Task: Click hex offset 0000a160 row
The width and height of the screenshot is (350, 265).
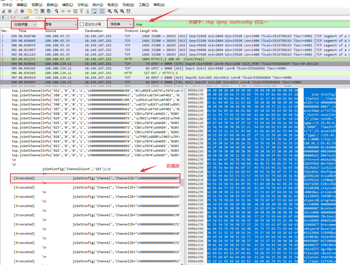Action: click(195, 90)
